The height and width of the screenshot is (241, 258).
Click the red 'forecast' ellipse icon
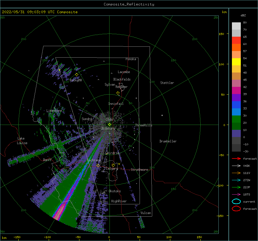[x=236, y=209]
